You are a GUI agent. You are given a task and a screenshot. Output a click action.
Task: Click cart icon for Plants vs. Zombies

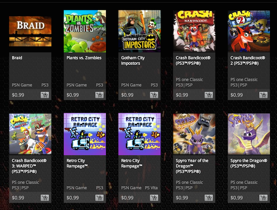coord(99,95)
